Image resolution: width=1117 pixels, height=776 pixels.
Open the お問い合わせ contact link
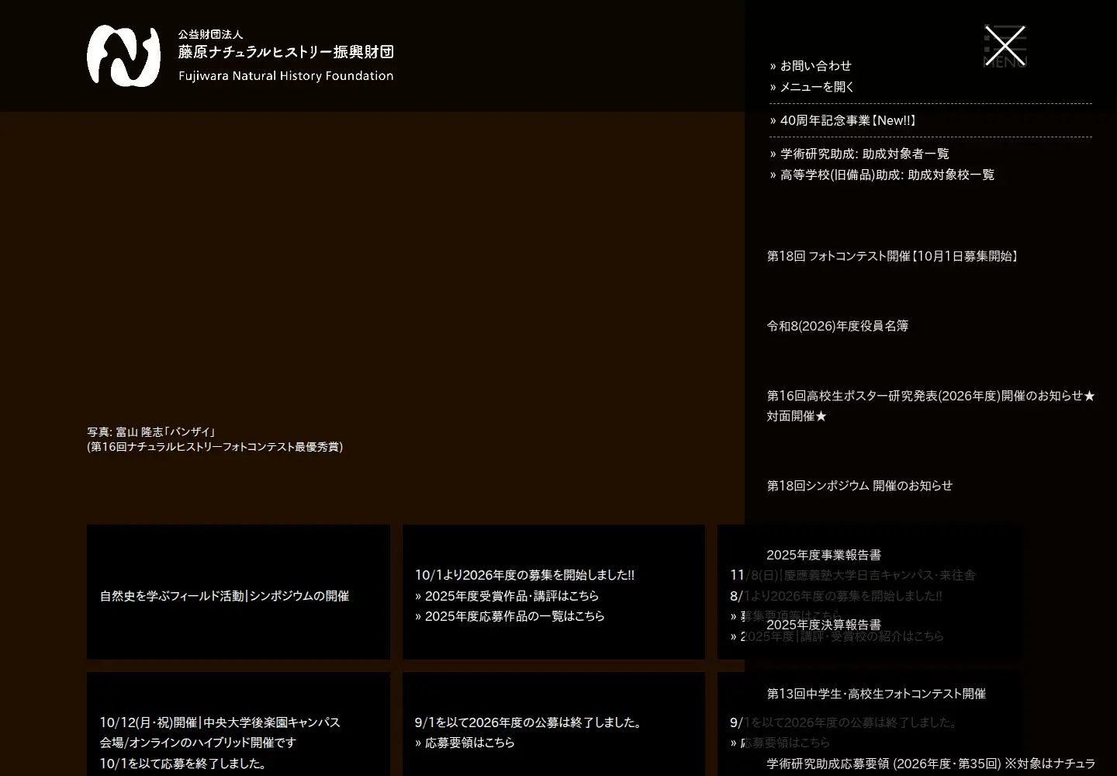coord(815,66)
